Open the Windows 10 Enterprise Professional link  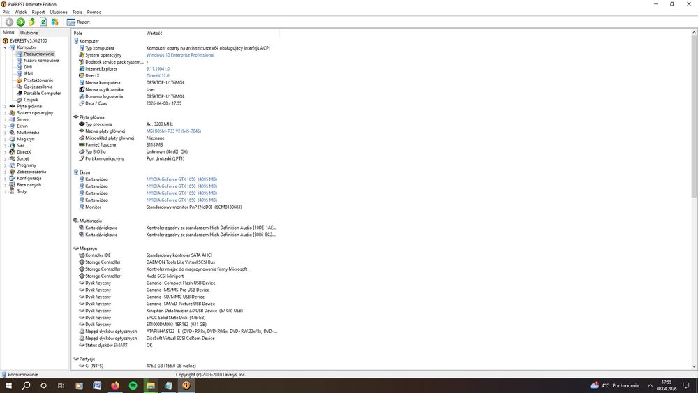[180, 55]
